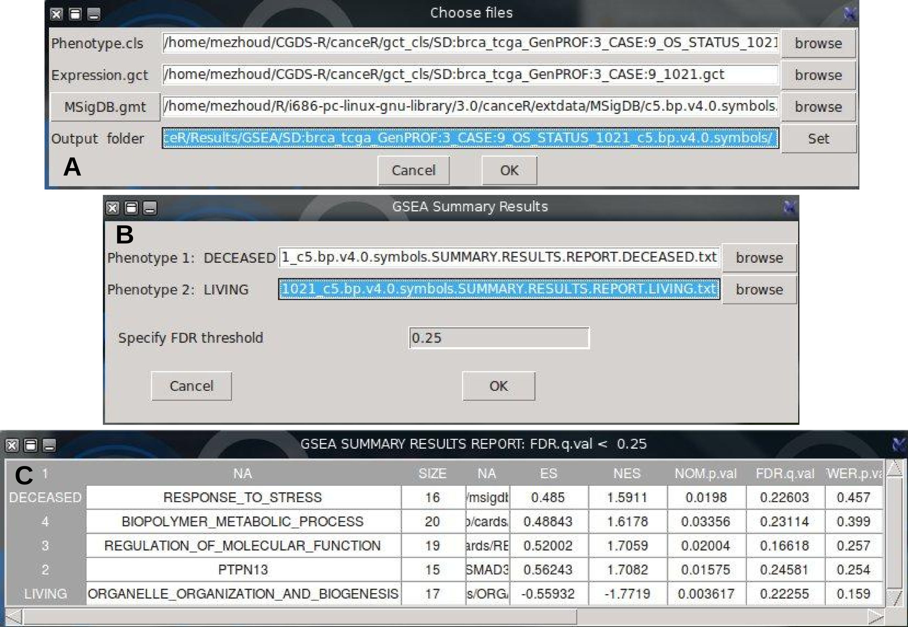Browse for Phenotype 1 DECEASED report
Viewport: 908px width, 627px height.
point(759,258)
